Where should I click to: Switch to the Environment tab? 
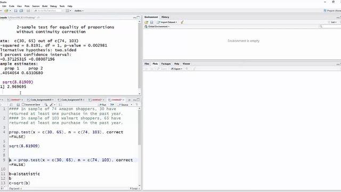151,17
